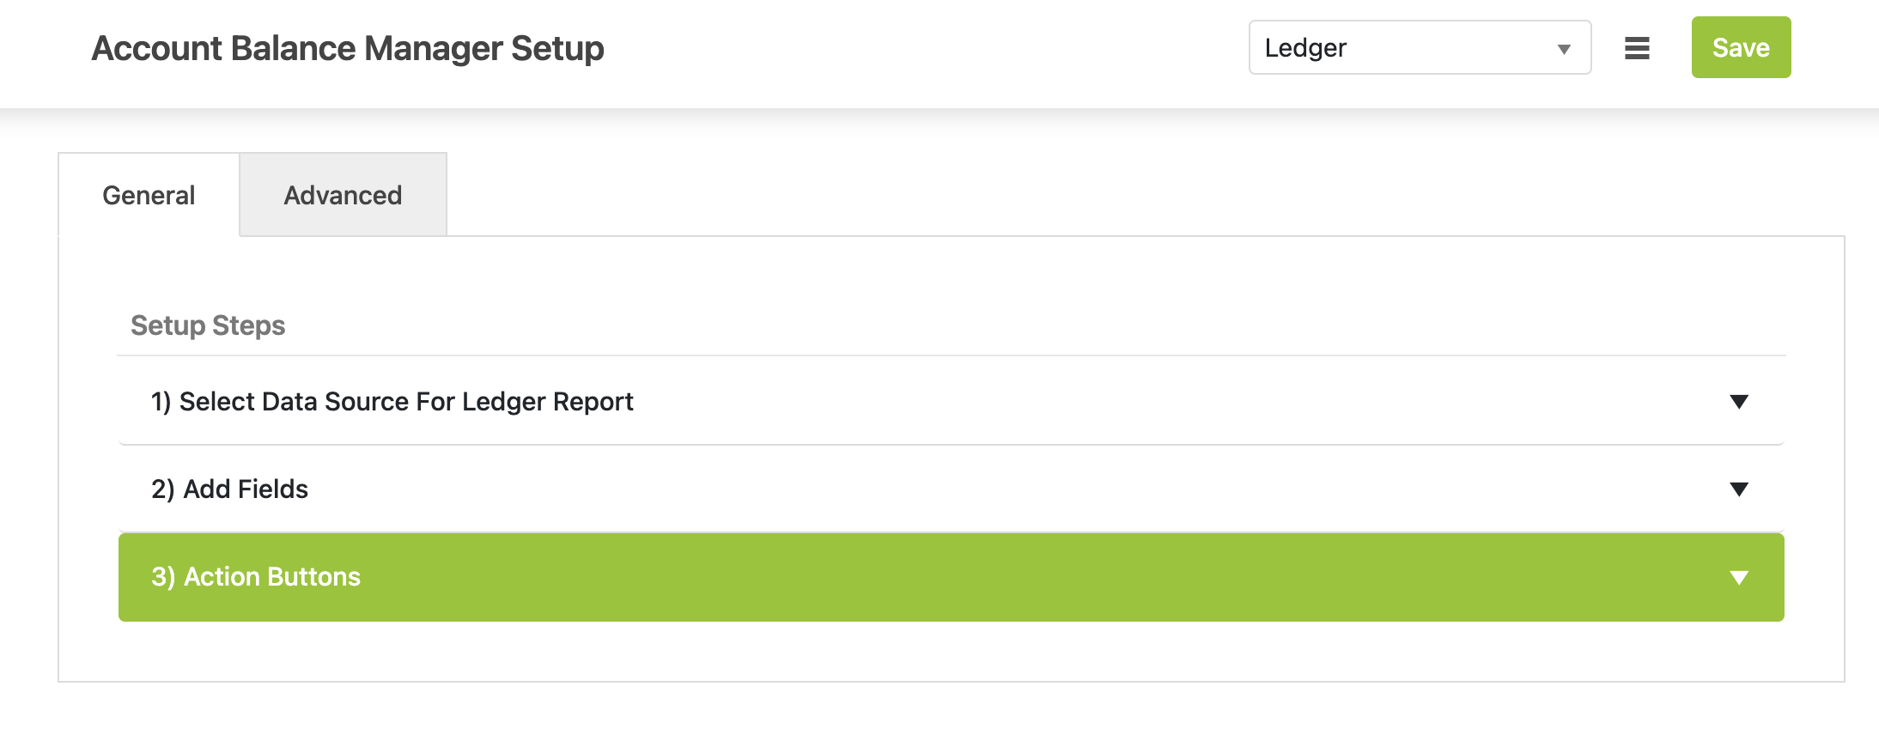Click the Account Balance Manager Setup title
Screen dimensions: 1879x735
click(348, 48)
